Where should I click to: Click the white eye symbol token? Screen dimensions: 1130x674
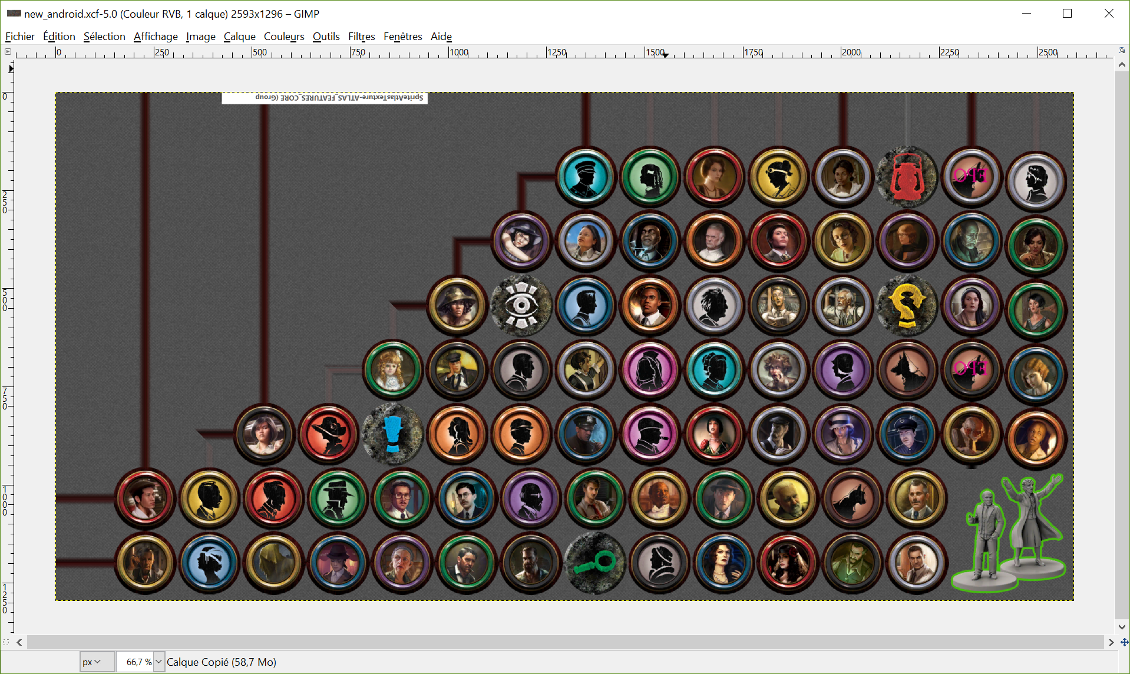pos(521,305)
